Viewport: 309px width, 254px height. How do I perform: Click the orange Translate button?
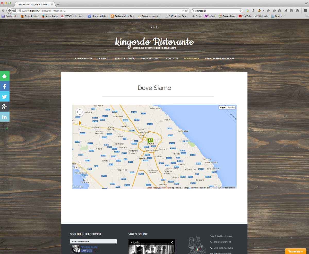coord(295,251)
